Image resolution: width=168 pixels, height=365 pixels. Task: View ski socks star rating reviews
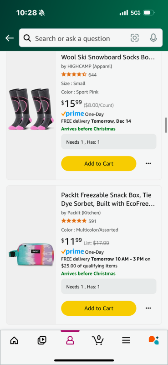[79, 75]
